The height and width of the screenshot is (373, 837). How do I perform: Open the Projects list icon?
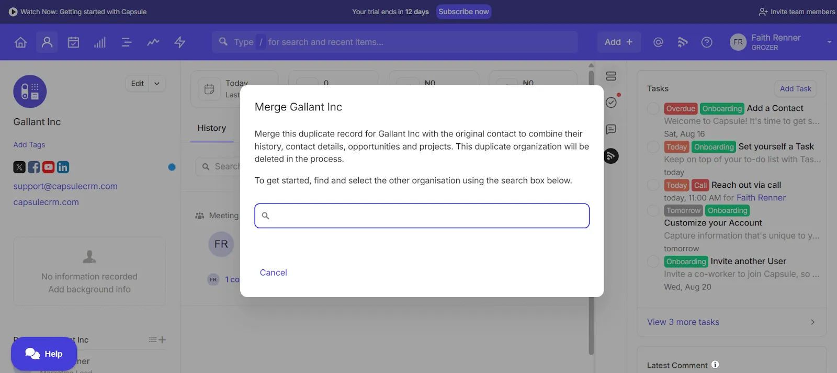[x=127, y=42]
